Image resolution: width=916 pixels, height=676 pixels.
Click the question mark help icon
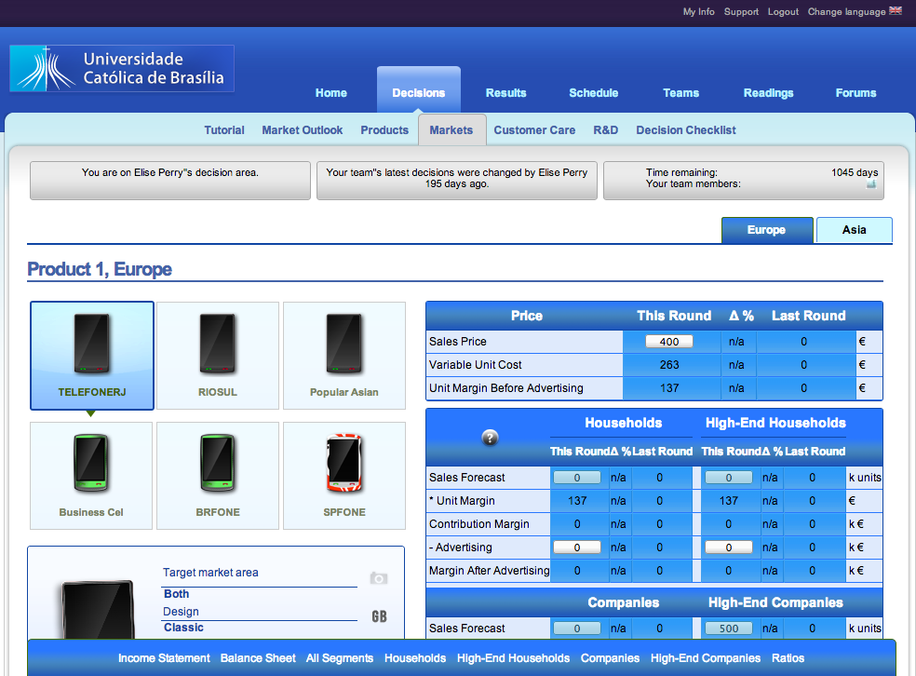490,438
